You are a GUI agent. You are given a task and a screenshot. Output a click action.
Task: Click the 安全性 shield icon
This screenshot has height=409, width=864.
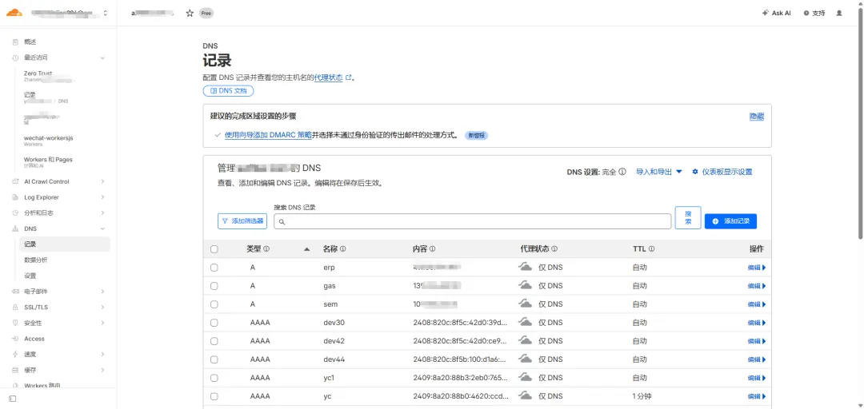tap(15, 324)
